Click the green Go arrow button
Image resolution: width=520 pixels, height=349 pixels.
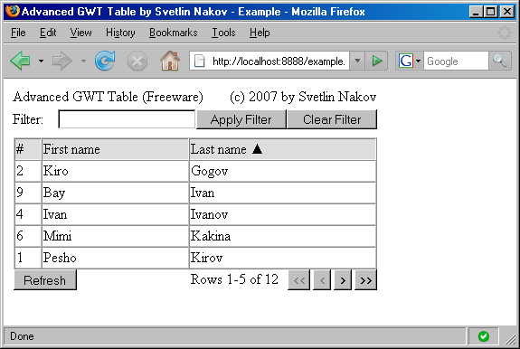coord(376,61)
